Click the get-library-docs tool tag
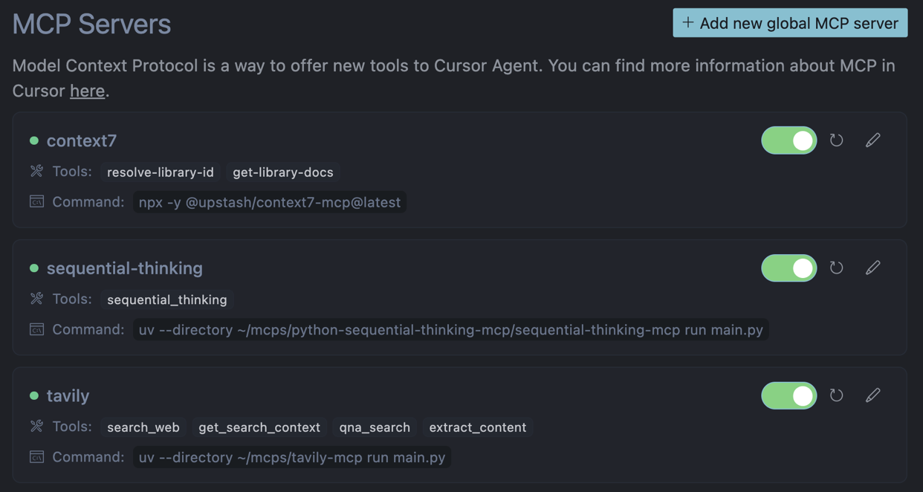923x492 pixels. 283,172
